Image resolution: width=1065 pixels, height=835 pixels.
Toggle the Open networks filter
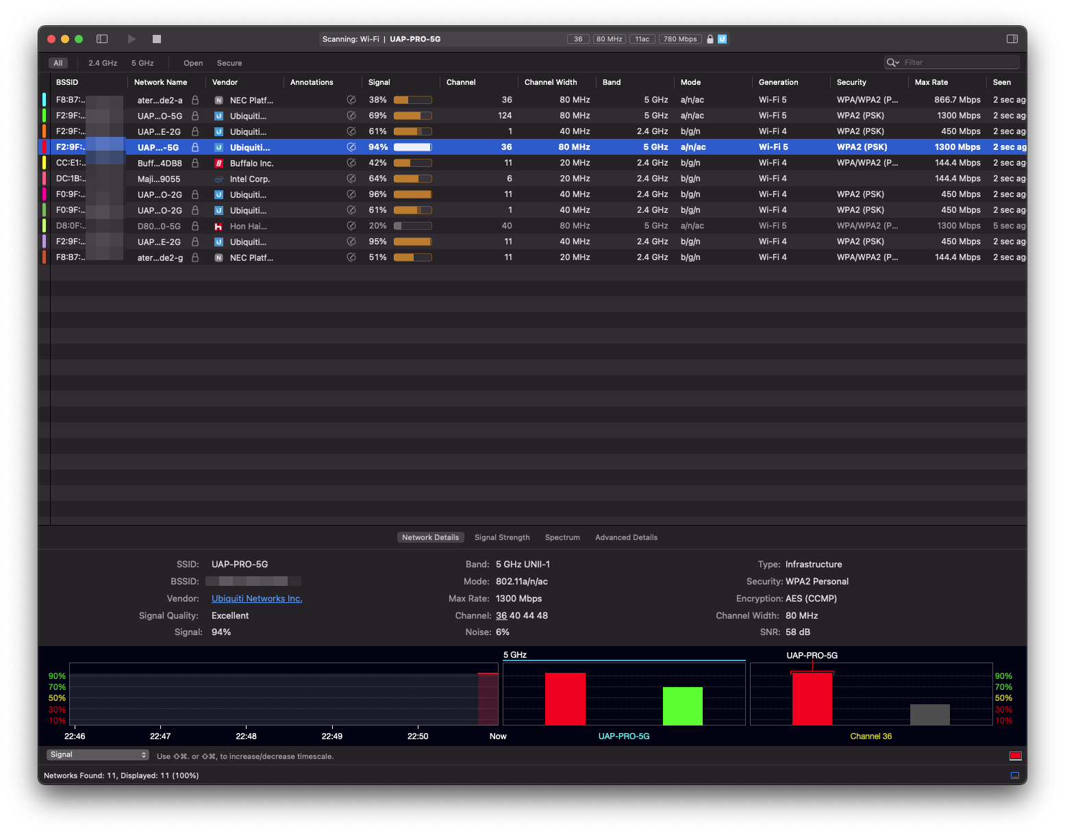click(193, 63)
